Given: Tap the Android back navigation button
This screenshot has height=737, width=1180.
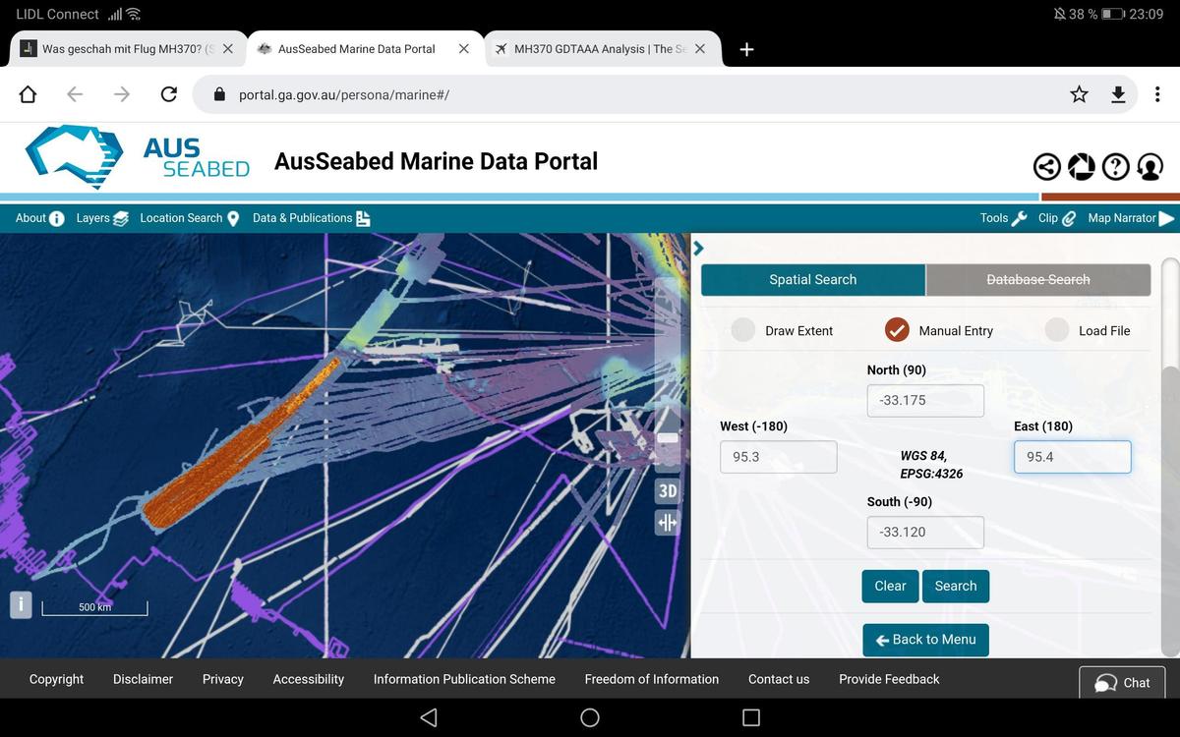Looking at the screenshot, I should 429,717.
